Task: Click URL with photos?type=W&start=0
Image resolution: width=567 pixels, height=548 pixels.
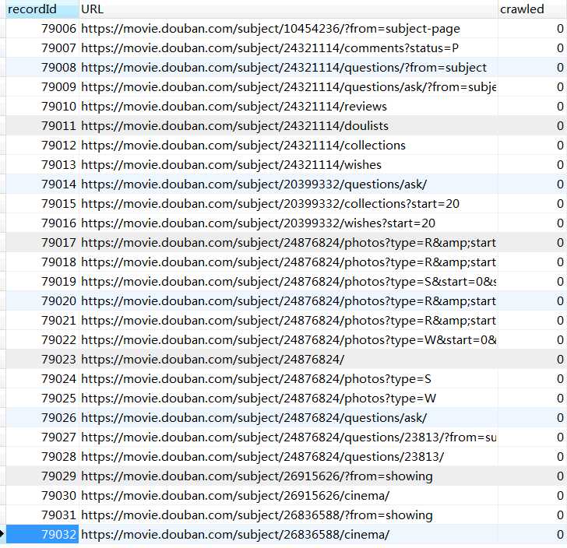Action: pos(288,340)
